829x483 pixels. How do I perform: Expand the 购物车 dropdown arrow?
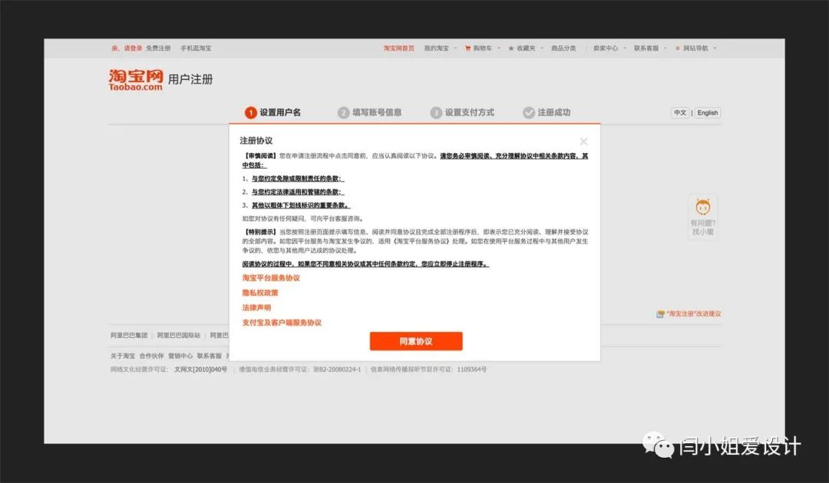(x=499, y=48)
